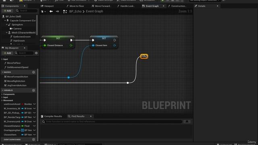Screen dimensions: 258x145
Task: Select the Camera component in the tree
Action: point(17,29)
